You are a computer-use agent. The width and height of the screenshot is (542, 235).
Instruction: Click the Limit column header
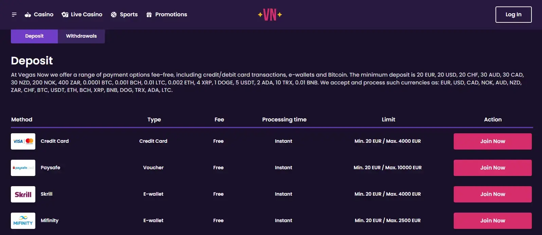[389, 119]
